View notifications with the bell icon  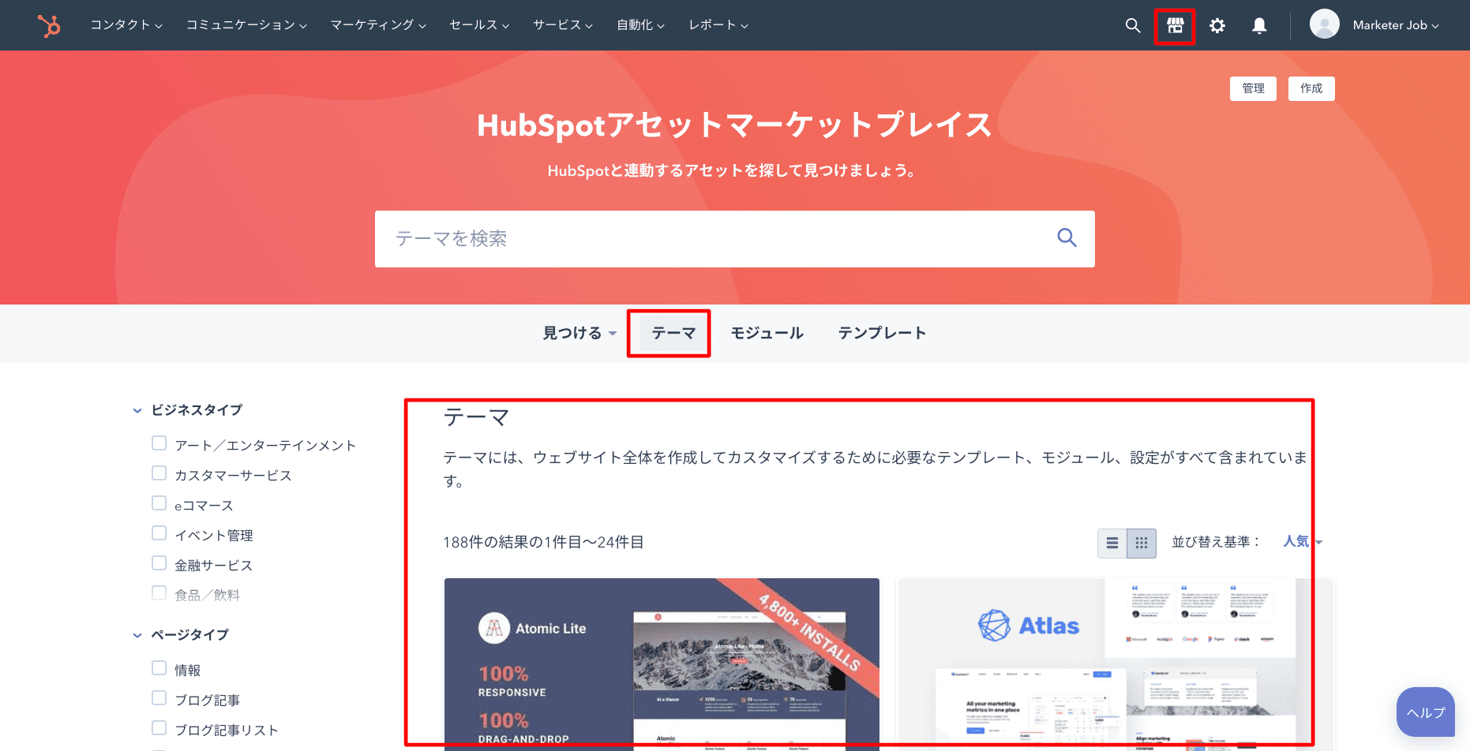[1259, 25]
